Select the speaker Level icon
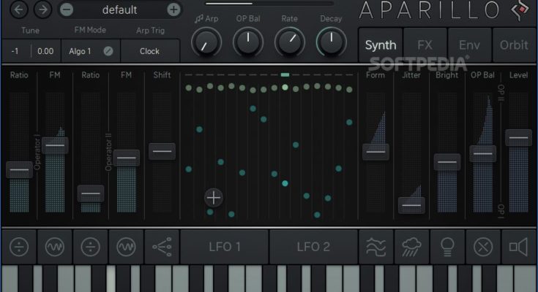The height and width of the screenshot is (292, 538). (x=518, y=247)
